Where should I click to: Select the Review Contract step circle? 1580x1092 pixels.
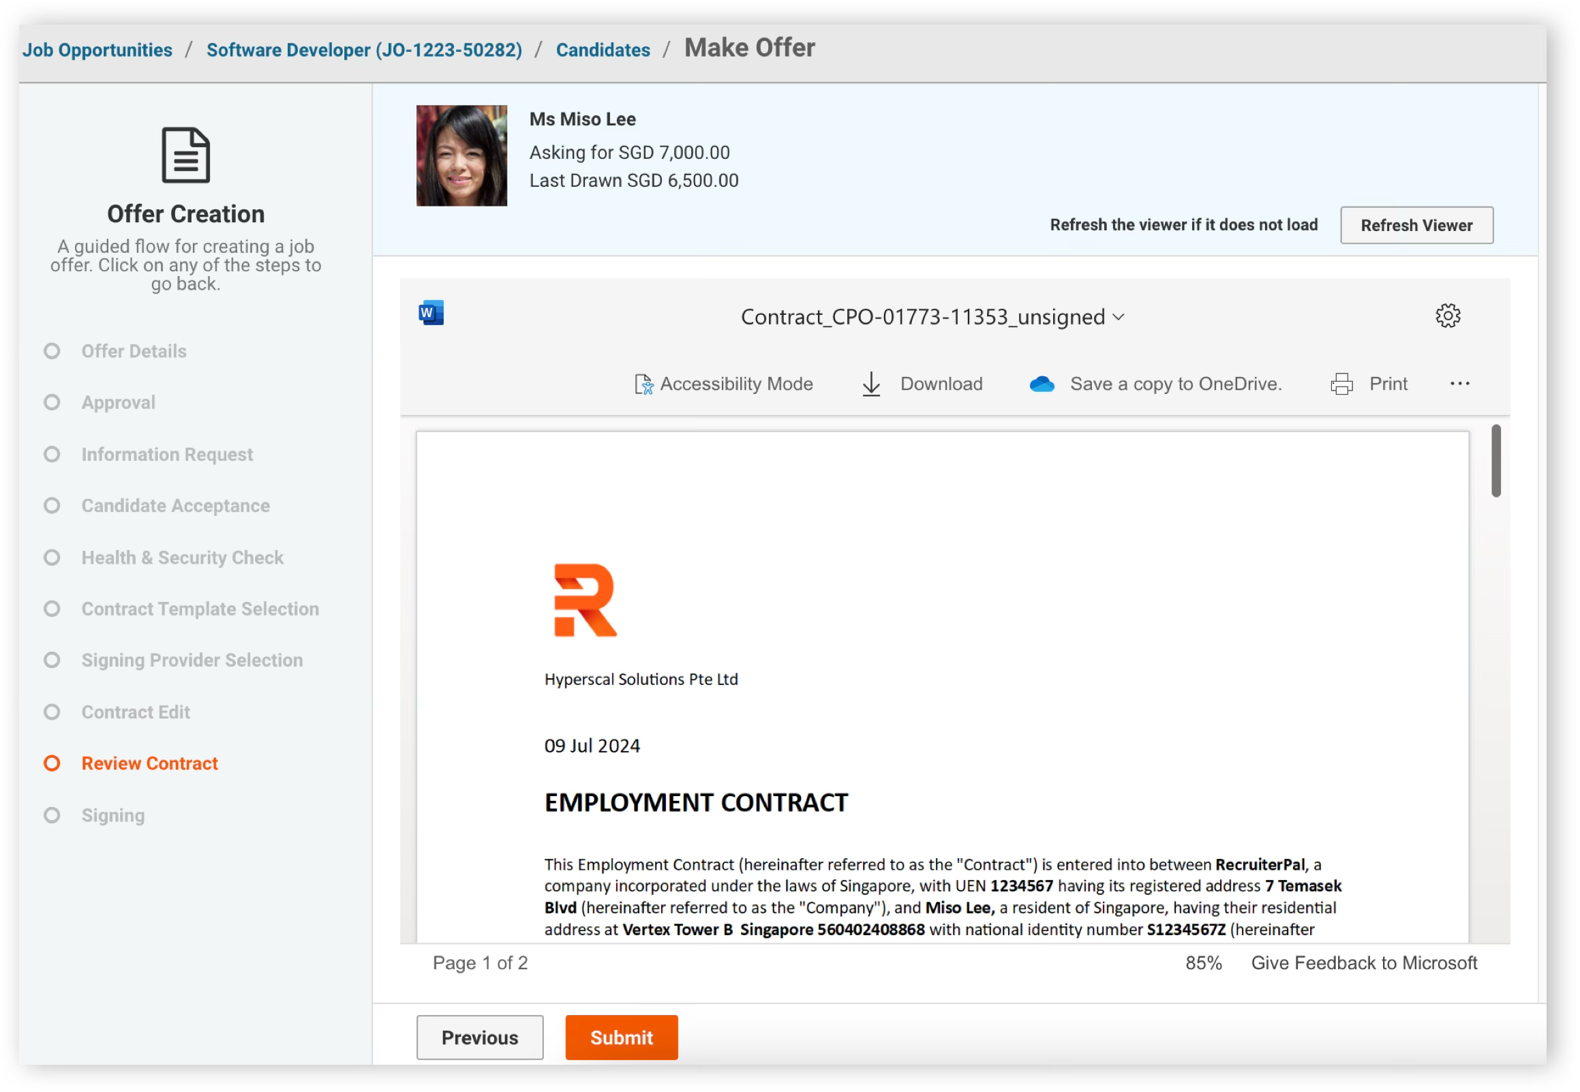[51, 763]
